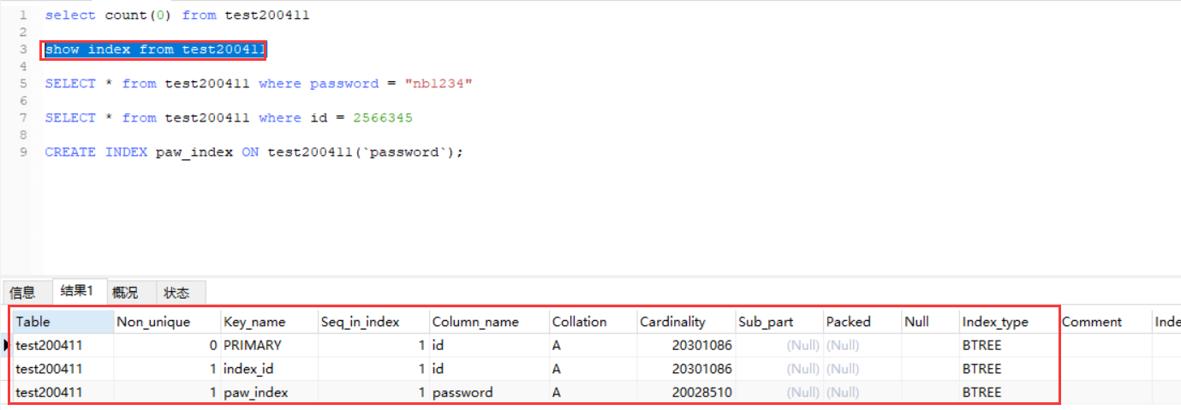Click the Seq_in_index column header

pos(373,322)
